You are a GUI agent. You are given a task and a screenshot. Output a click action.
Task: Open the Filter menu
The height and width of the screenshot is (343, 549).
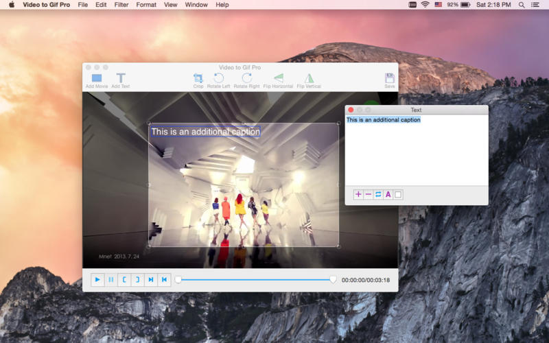point(121,5)
